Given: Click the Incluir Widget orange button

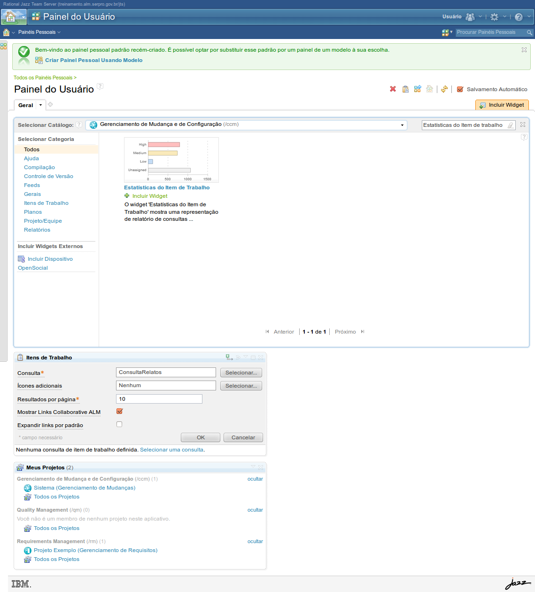Looking at the screenshot, I should click(x=502, y=105).
